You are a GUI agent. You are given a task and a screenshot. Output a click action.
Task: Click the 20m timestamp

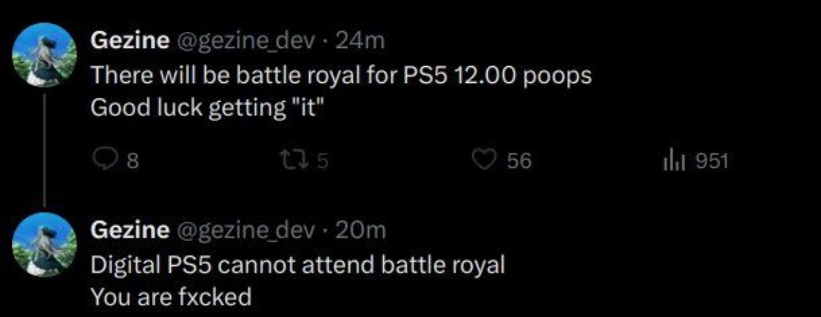[362, 229]
